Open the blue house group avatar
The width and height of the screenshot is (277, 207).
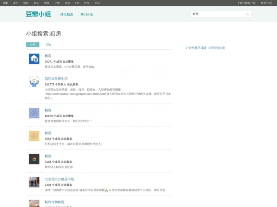pyautogui.click(x=34, y=59)
